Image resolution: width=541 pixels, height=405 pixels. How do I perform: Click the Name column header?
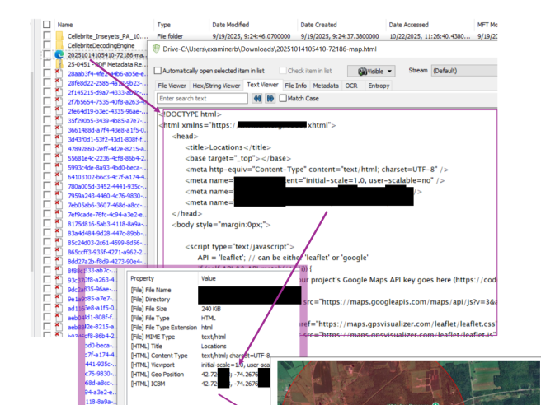[x=66, y=26]
